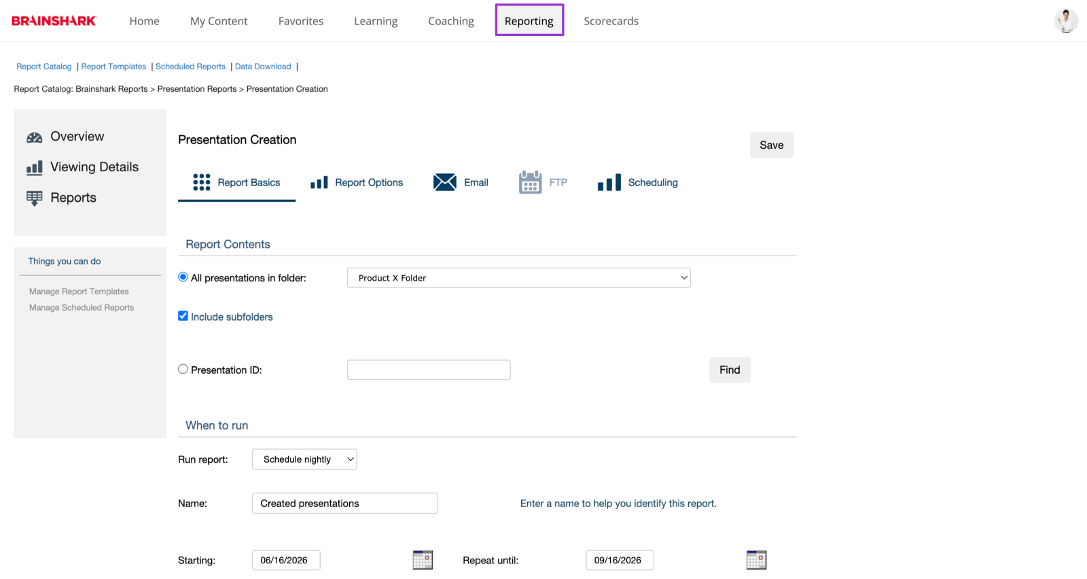Click the Reports sidebar label

(73, 198)
